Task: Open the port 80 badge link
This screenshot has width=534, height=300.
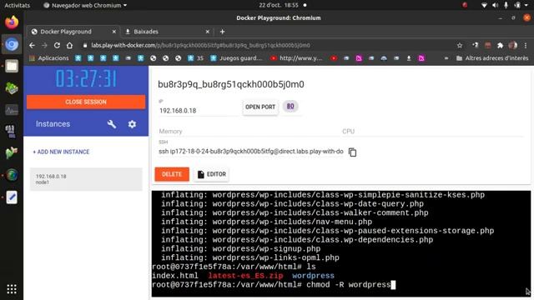Action: [290, 107]
